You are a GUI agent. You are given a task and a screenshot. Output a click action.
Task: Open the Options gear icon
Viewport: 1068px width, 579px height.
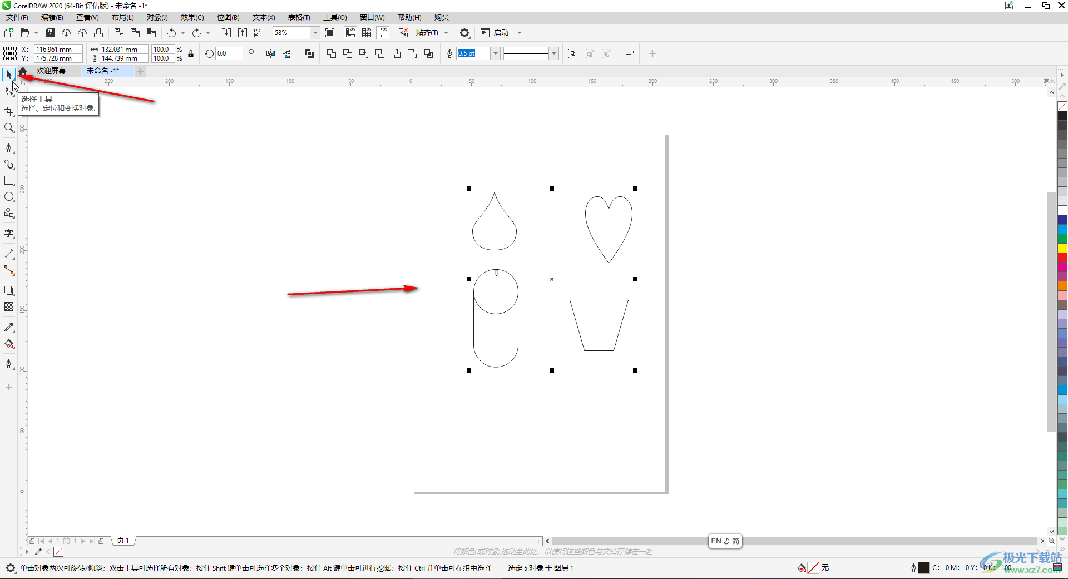[x=464, y=33]
